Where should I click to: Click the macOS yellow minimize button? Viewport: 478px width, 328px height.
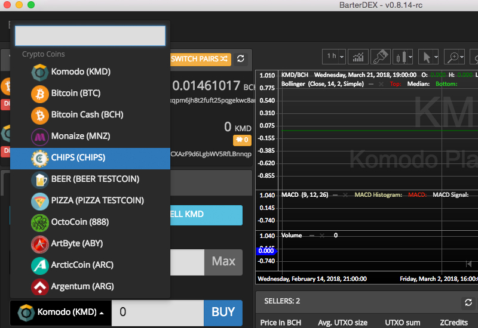click(x=19, y=5)
